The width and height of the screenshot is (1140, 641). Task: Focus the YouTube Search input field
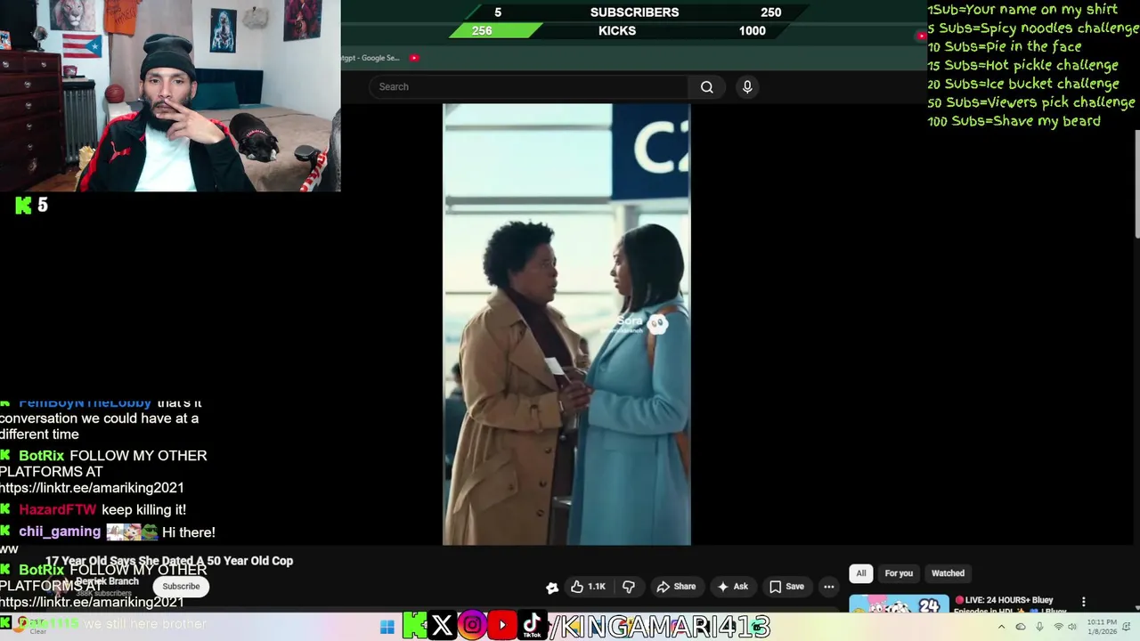click(x=528, y=86)
